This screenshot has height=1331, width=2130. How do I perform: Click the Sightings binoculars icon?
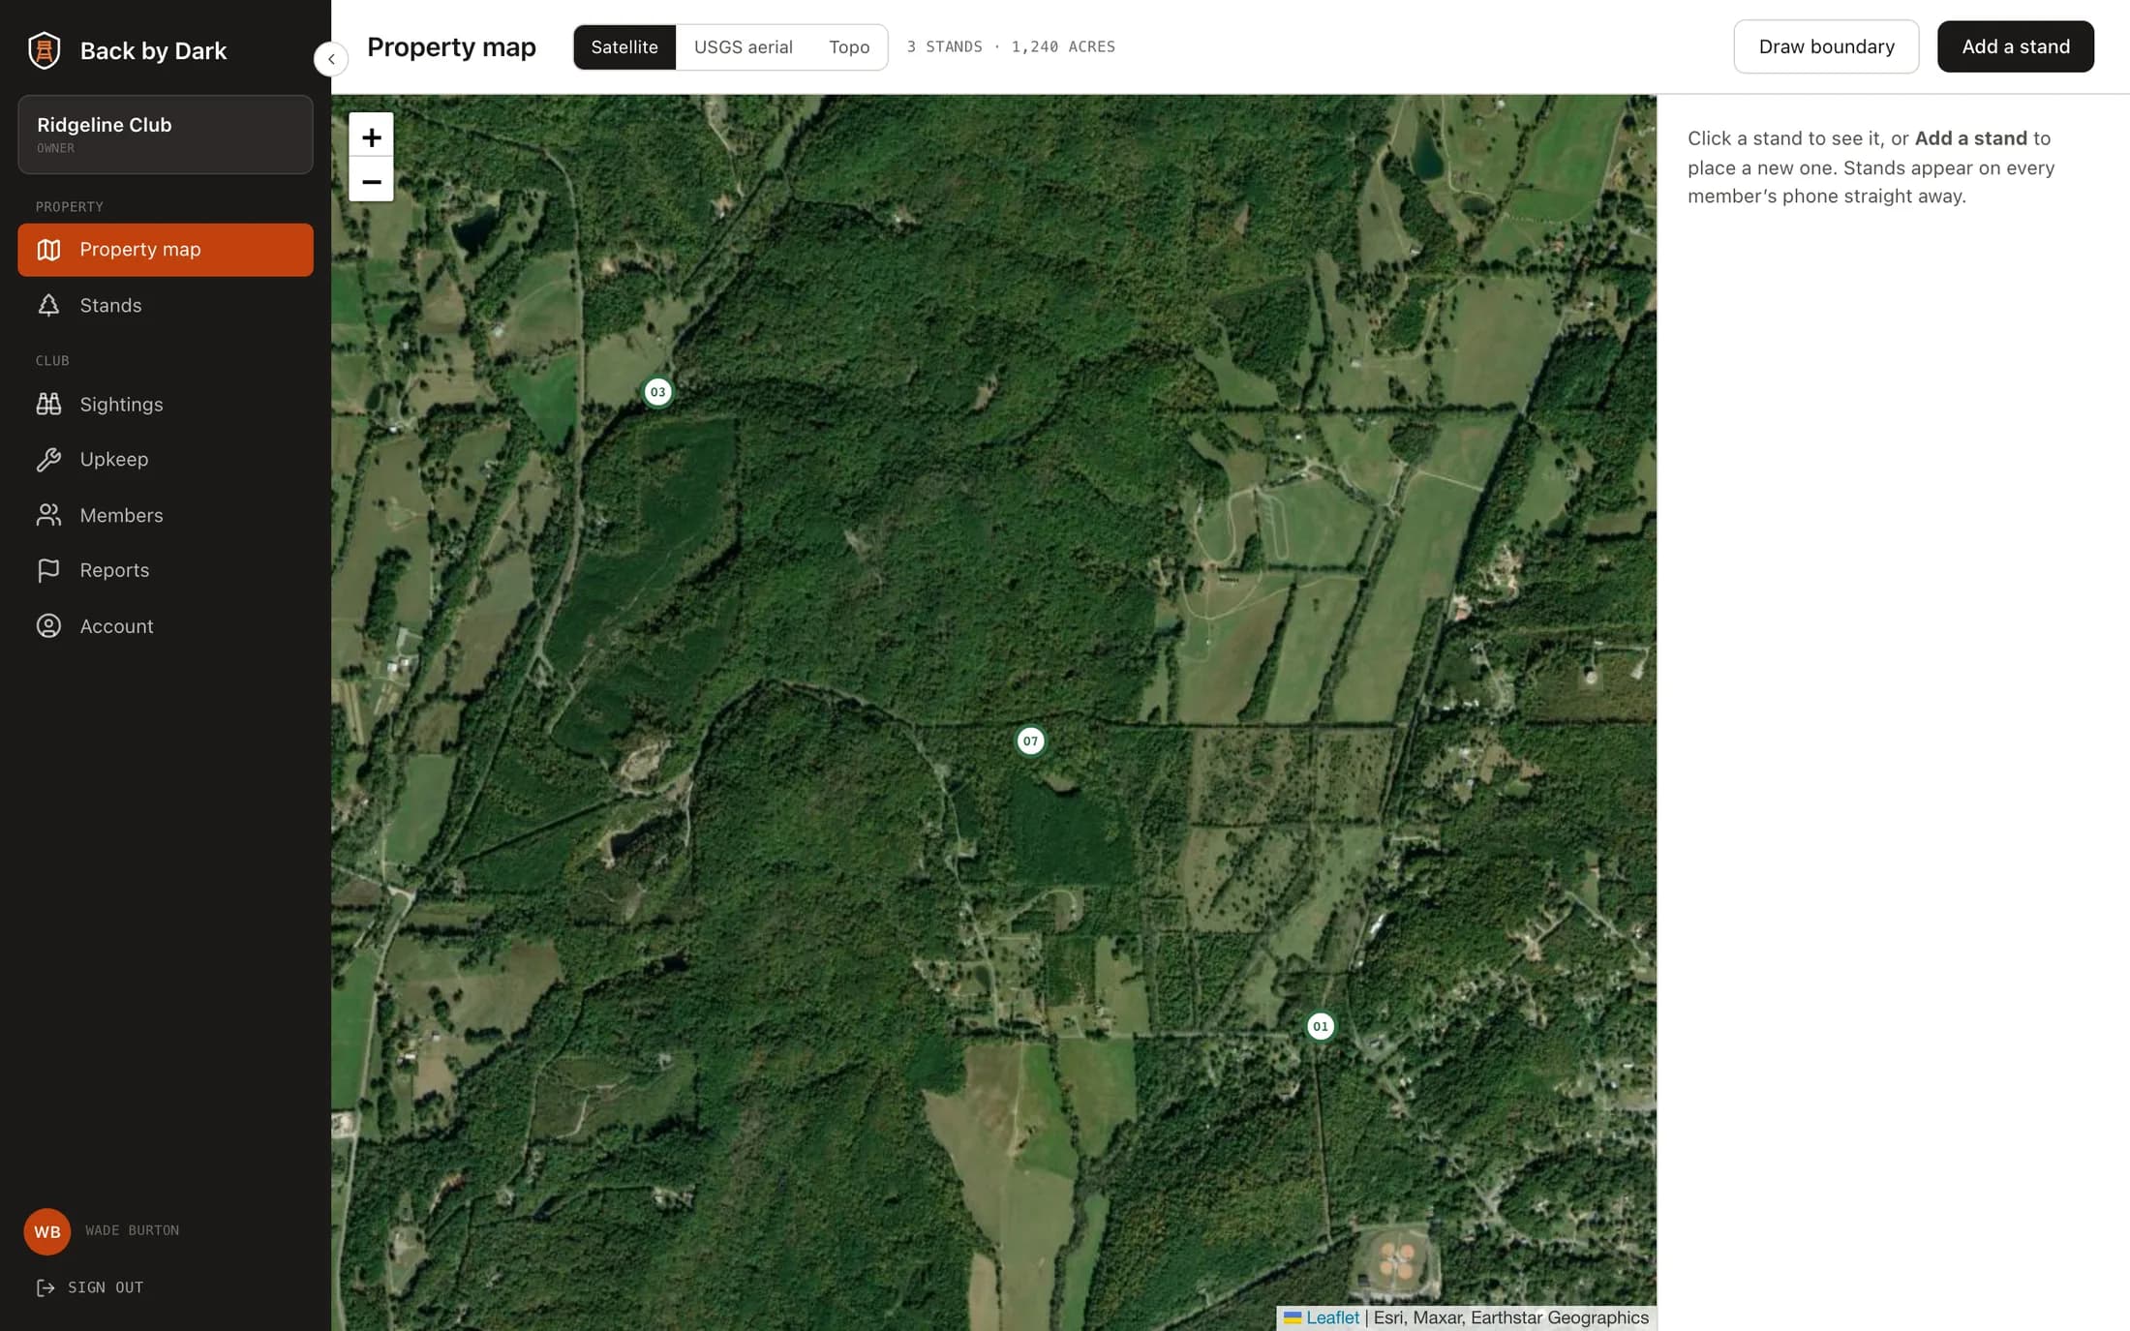coord(48,405)
